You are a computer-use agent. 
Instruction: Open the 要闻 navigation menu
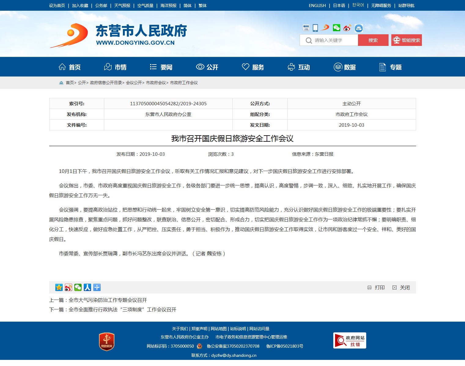(161, 67)
